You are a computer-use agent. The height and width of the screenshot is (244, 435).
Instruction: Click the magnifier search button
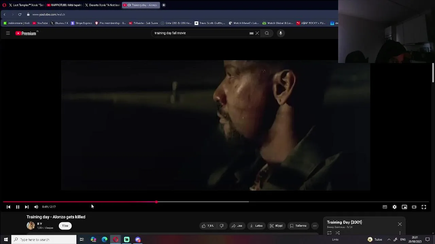(267, 33)
